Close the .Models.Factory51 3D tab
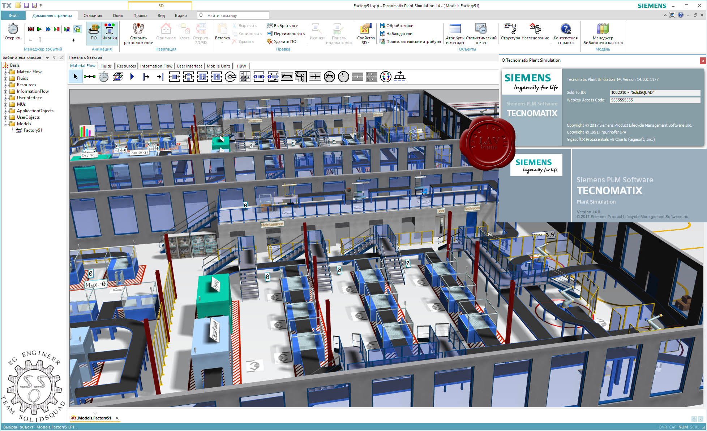 (117, 418)
